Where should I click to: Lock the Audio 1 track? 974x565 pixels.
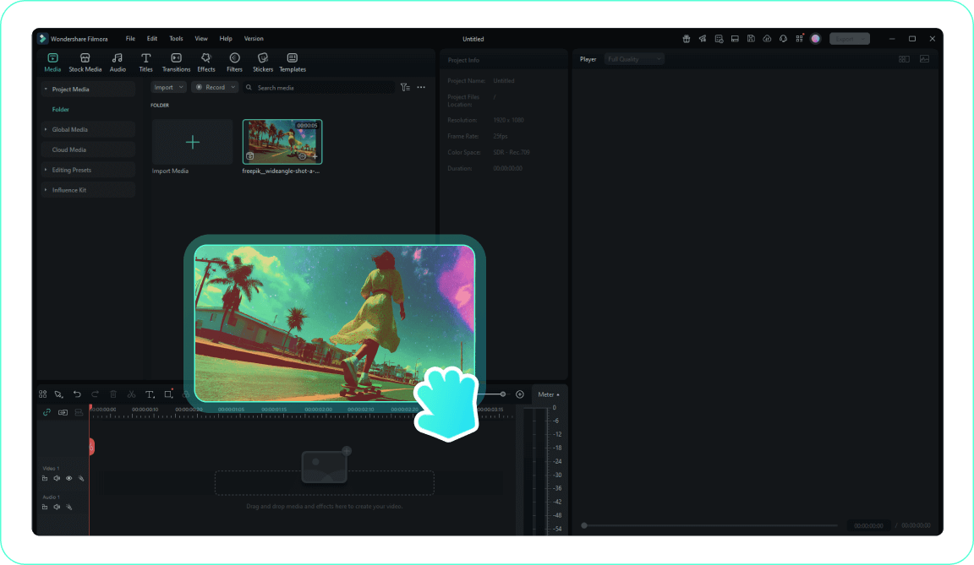(45, 507)
